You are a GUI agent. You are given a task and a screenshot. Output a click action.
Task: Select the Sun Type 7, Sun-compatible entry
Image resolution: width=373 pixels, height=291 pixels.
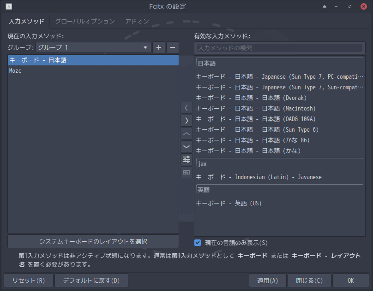[x=280, y=87]
